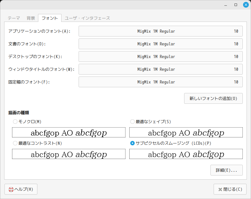The height and width of the screenshot is (199, 251).
Task: Open the ユーザ・インタフェース tab
Action: click(x=87, y=18)
